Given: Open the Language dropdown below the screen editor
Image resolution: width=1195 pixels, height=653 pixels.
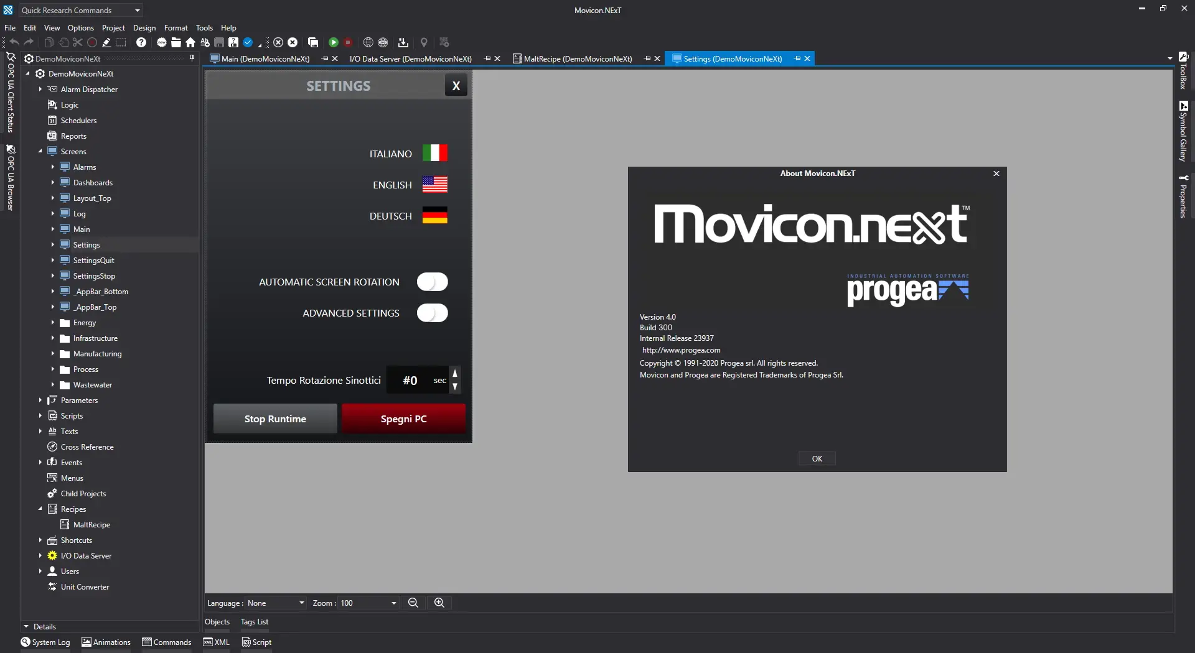Looking at the screenshot, I should [276, 603].
